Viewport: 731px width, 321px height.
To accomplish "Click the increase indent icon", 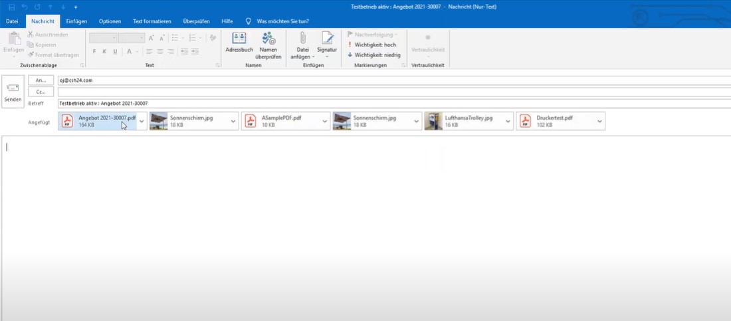I will (x=195, y=51).
